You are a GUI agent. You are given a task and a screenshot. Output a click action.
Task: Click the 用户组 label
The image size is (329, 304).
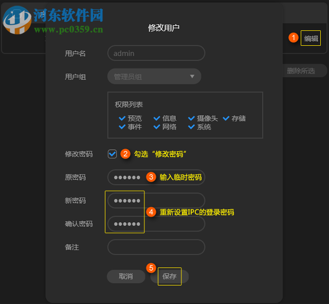[x=76, y=77]
